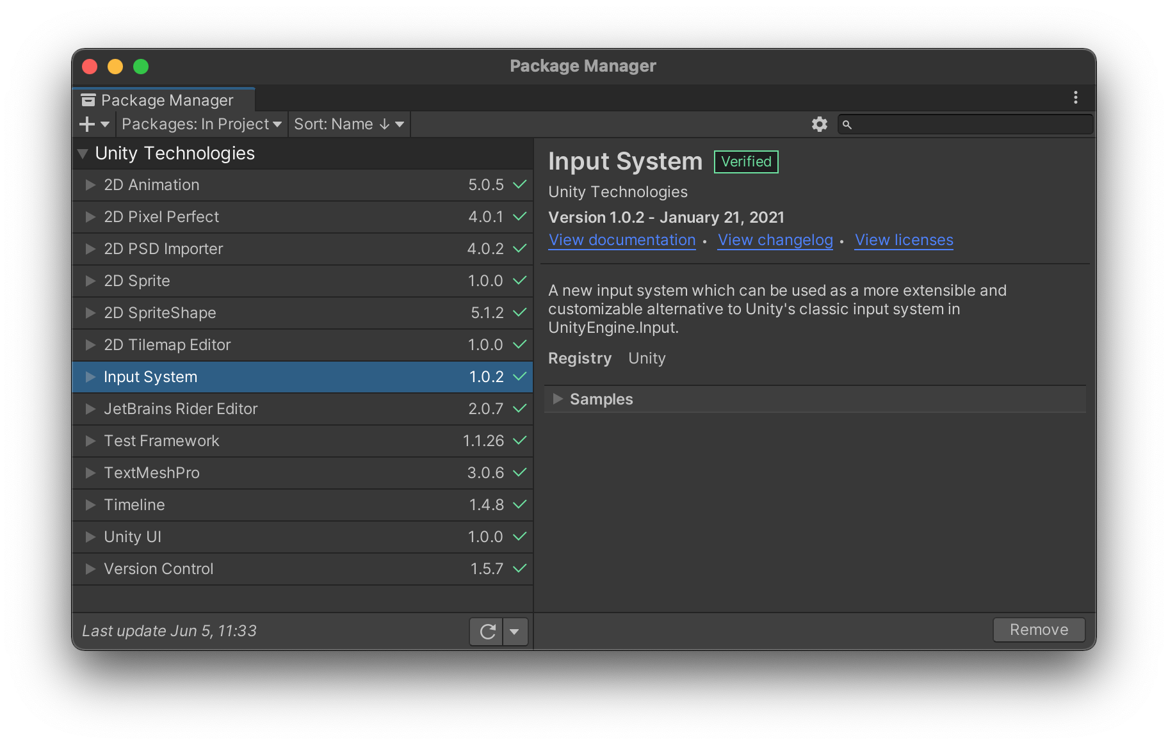Expand the Test Framework versions arrow

[90, 441]
